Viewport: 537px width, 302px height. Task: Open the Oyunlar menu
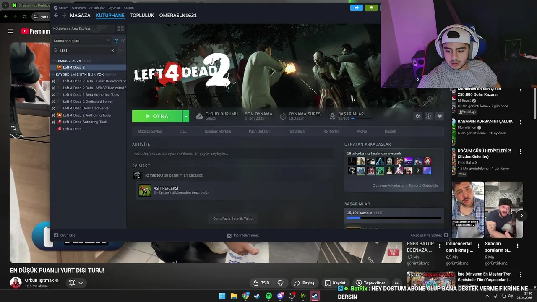click(x=114, y=8)
